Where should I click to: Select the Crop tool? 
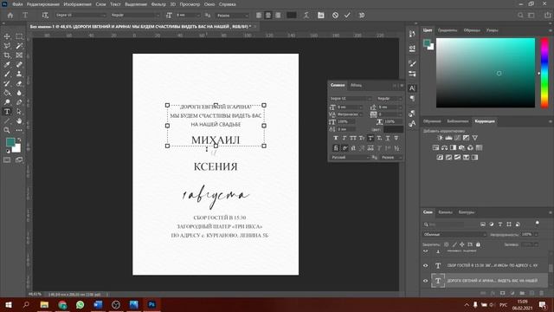click(x=7, y=55)
